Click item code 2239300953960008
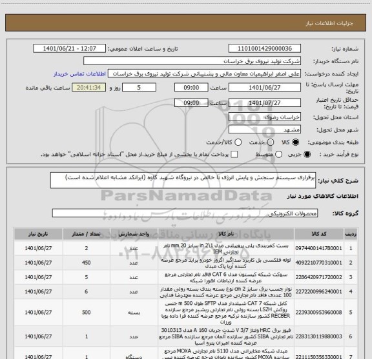Viewport: 372px width, 359px height. (x=318, y=313)
